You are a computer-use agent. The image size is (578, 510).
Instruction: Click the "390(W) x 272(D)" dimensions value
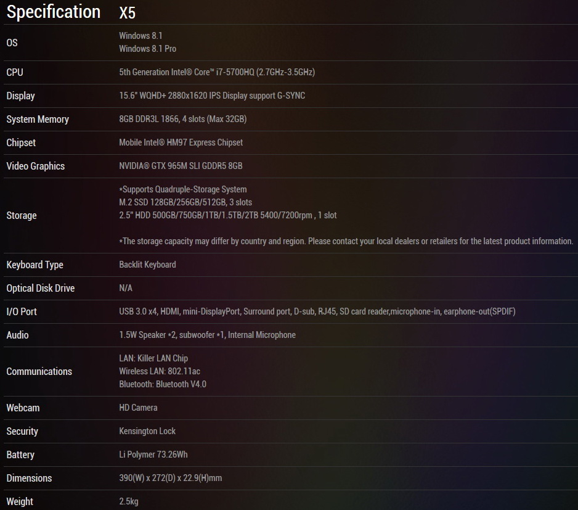(x=170, y=478)
